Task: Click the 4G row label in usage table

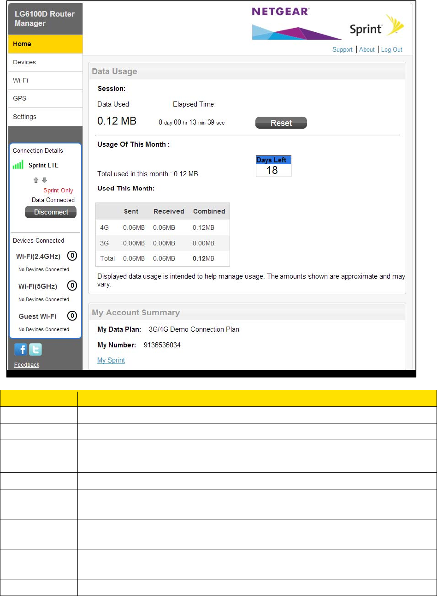Action: [105, 227]
